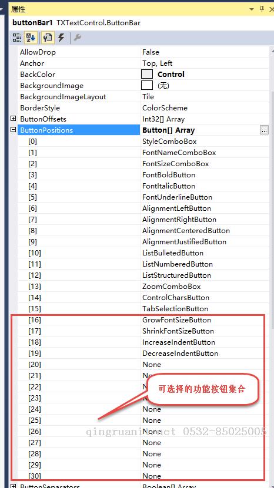This screenshot has height=488, width=274.
Task: Click the BackgroundImage empty swatch
Action: (x=147, y=85)
